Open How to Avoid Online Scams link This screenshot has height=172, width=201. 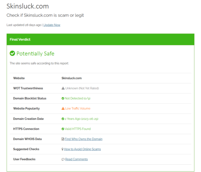pos(82,149)
